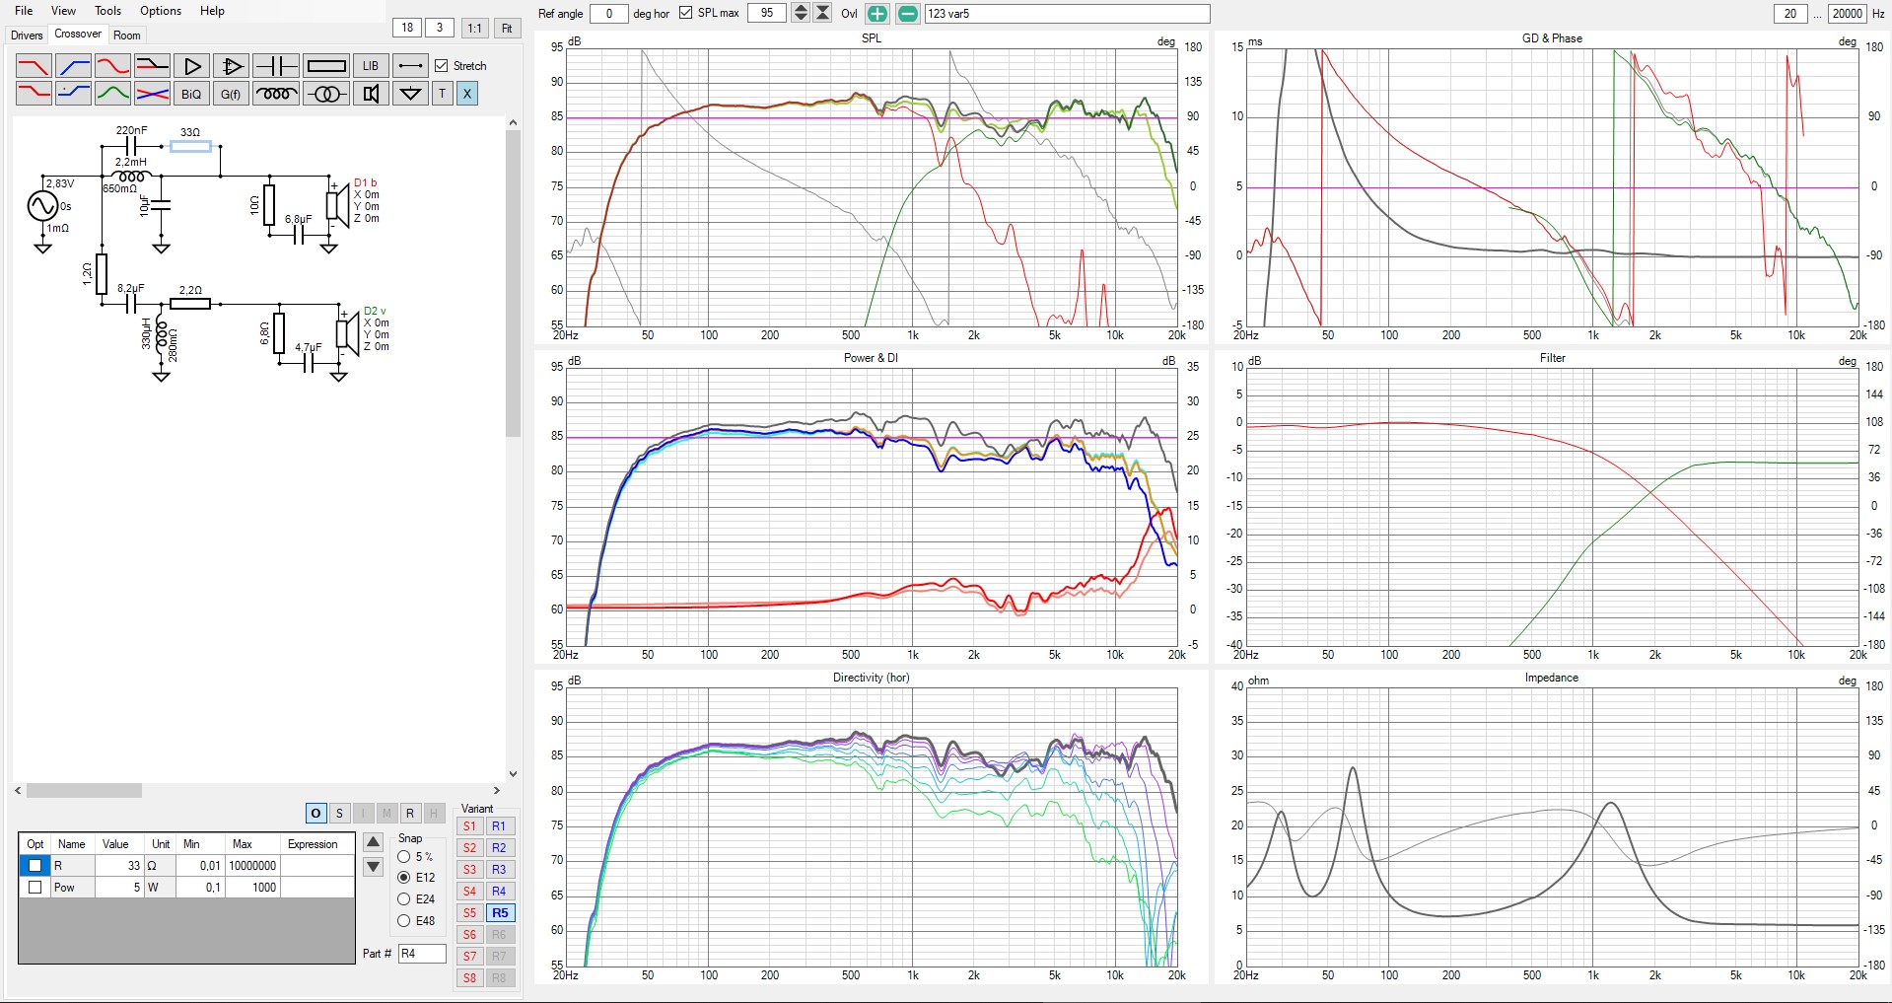Click the Ref angle input field
This screenshot has width=1892, height=1003.
click(609, 13)
